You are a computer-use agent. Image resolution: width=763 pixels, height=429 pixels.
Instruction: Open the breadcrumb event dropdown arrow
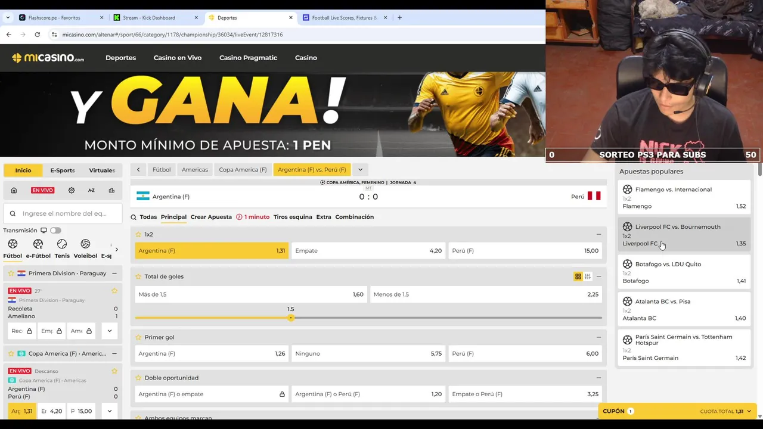[x=360, y=170]
